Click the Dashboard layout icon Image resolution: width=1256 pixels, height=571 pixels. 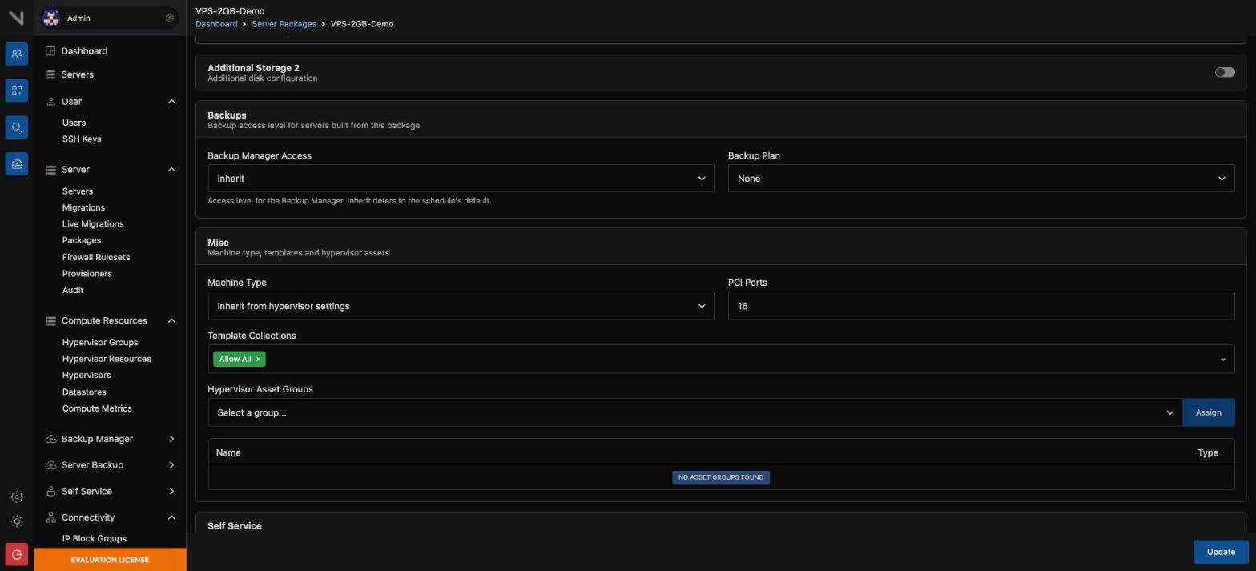click(x=50, y=51)
